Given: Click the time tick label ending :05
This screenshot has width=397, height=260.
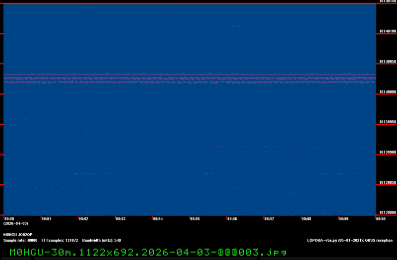Looking at the screenshot, I should click(x=195, y=219).
